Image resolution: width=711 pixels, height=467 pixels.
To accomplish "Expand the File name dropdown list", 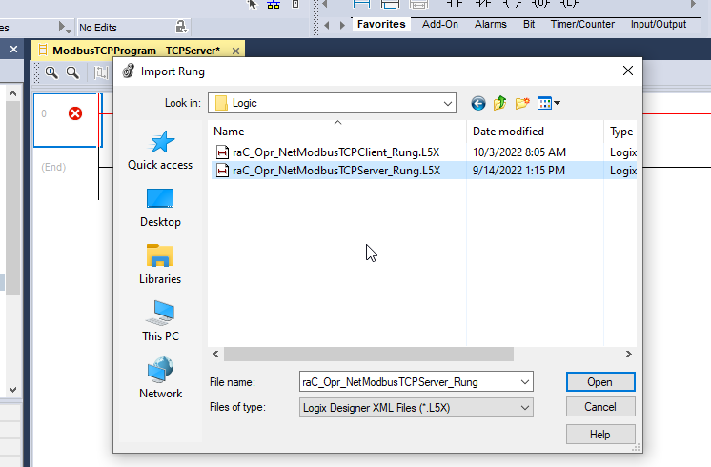I will click(x=524, y=381).
